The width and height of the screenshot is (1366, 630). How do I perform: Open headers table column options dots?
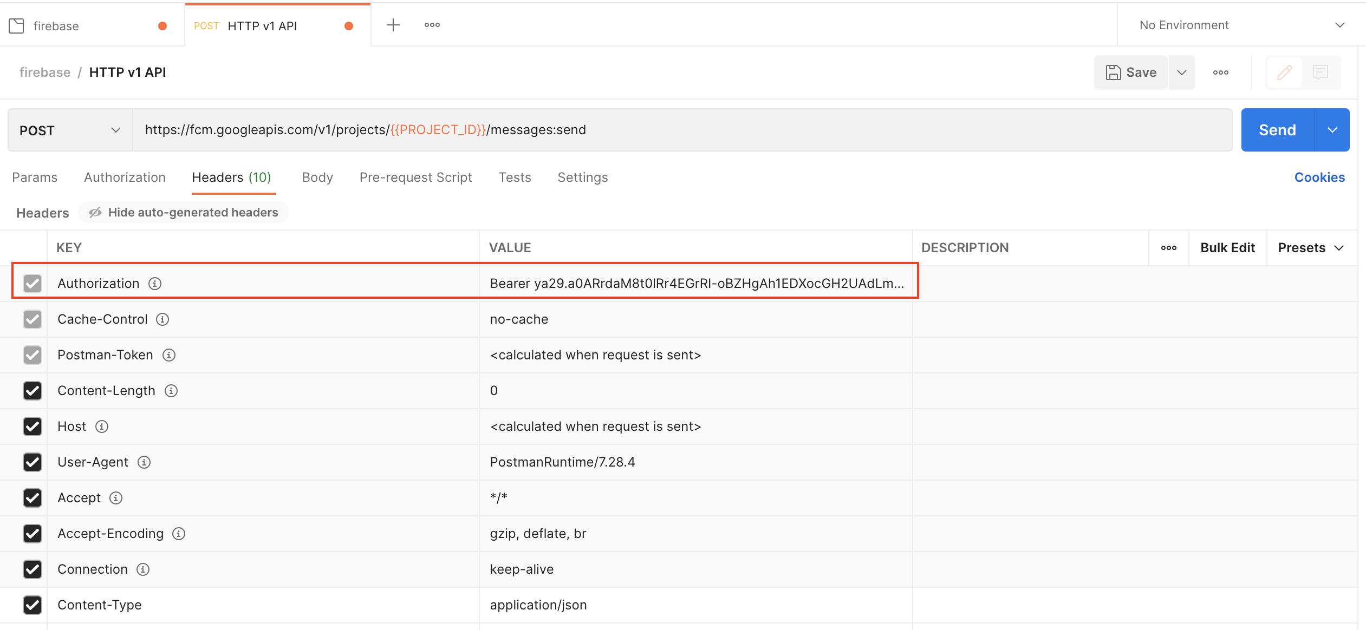(1168, 248)
